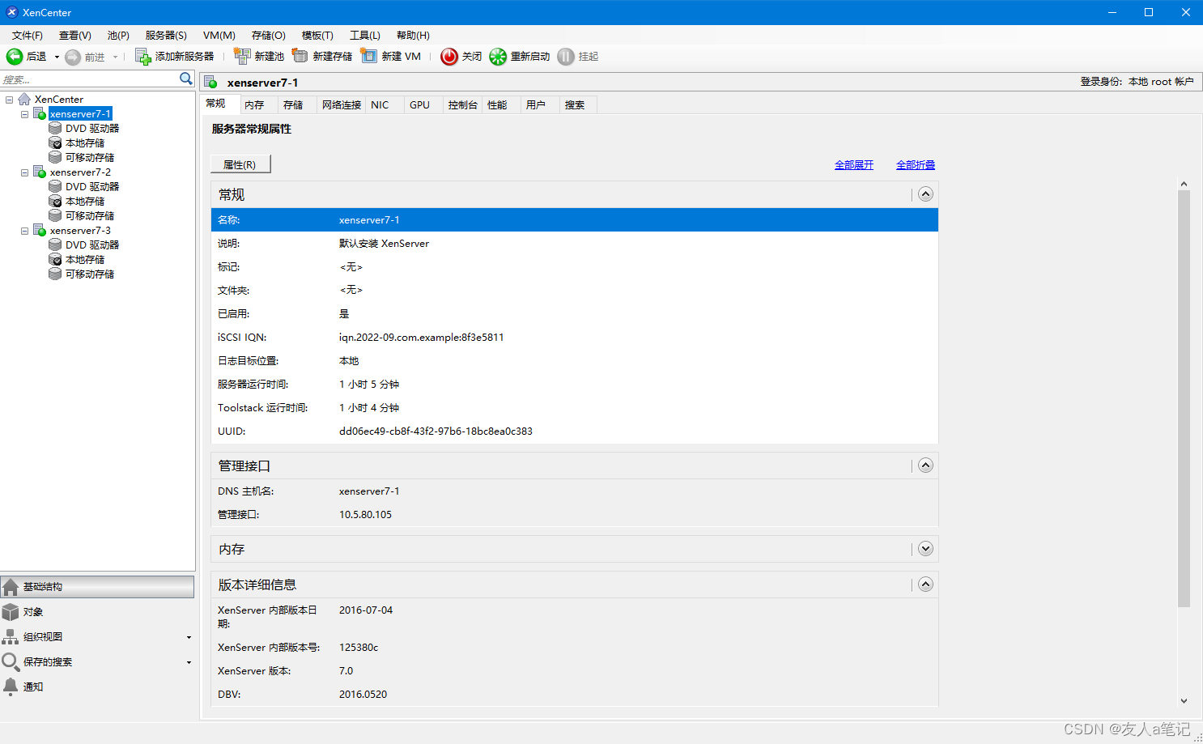
Task: Switch to the NIC tab
Action: [385, 105]
